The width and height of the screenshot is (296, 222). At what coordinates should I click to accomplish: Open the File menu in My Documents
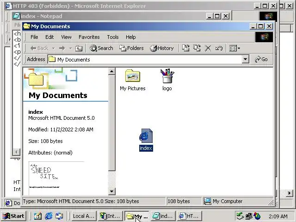pos(34,37)
